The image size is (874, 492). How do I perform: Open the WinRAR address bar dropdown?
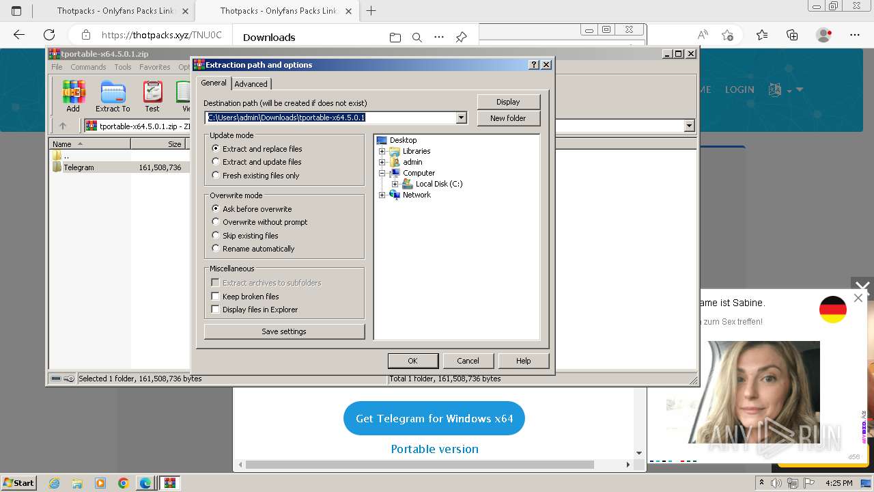point(689,126)
